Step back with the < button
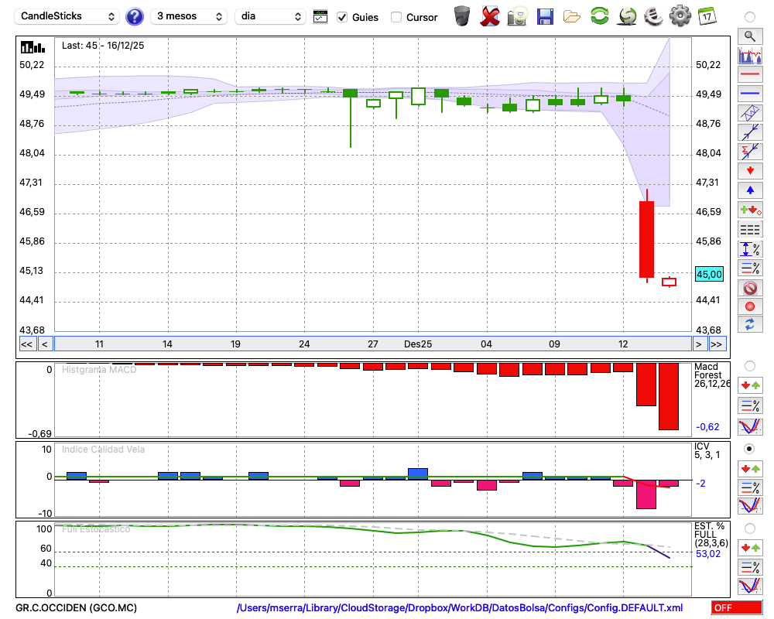Image resolution: width=774 pixels, height=619 pixels. coord(44,344)
